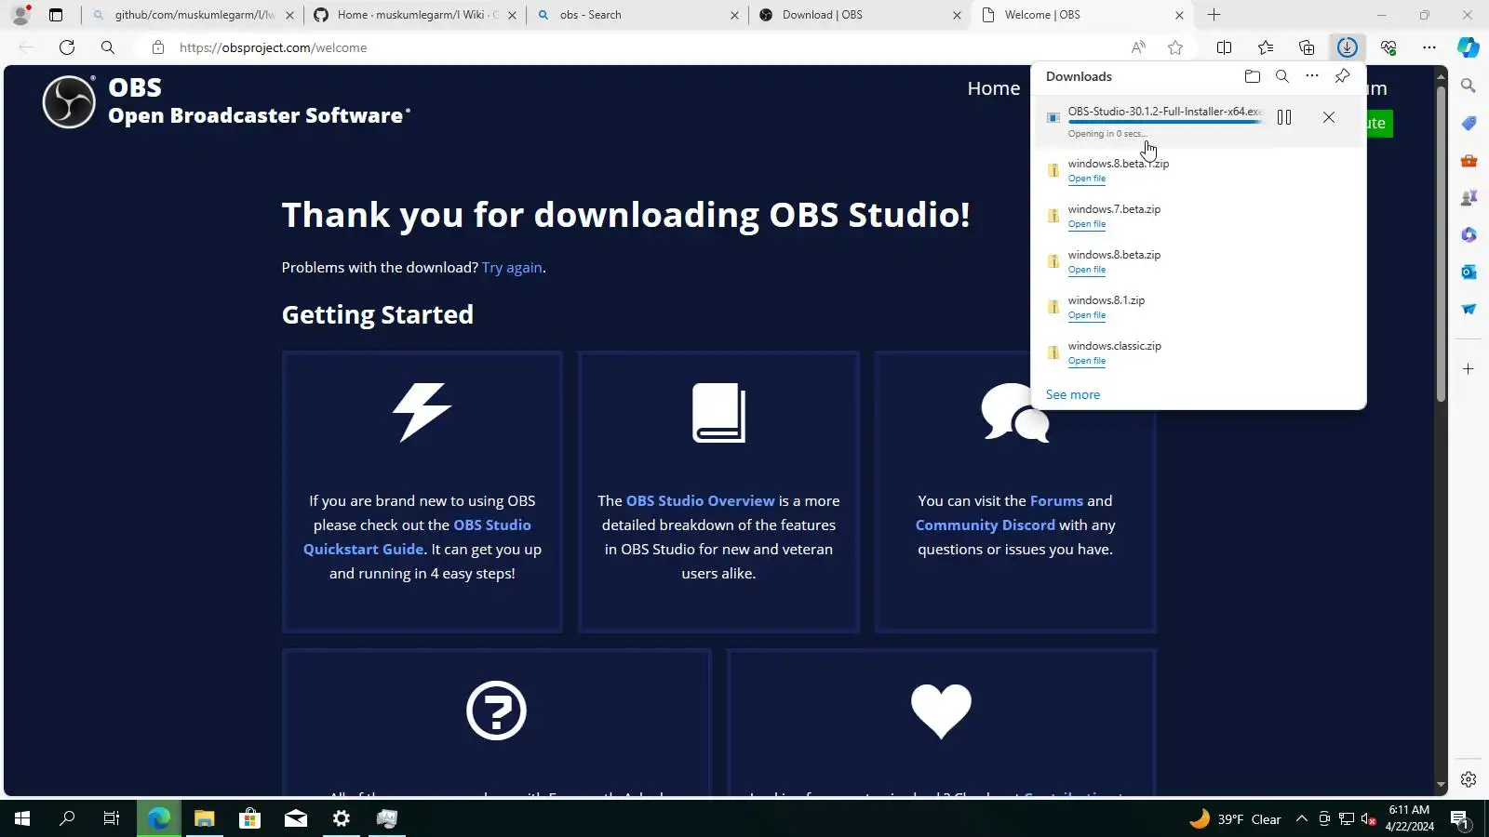Open sidebar settings gear icon
1489x837 pixels.
tap(1469, 779)
